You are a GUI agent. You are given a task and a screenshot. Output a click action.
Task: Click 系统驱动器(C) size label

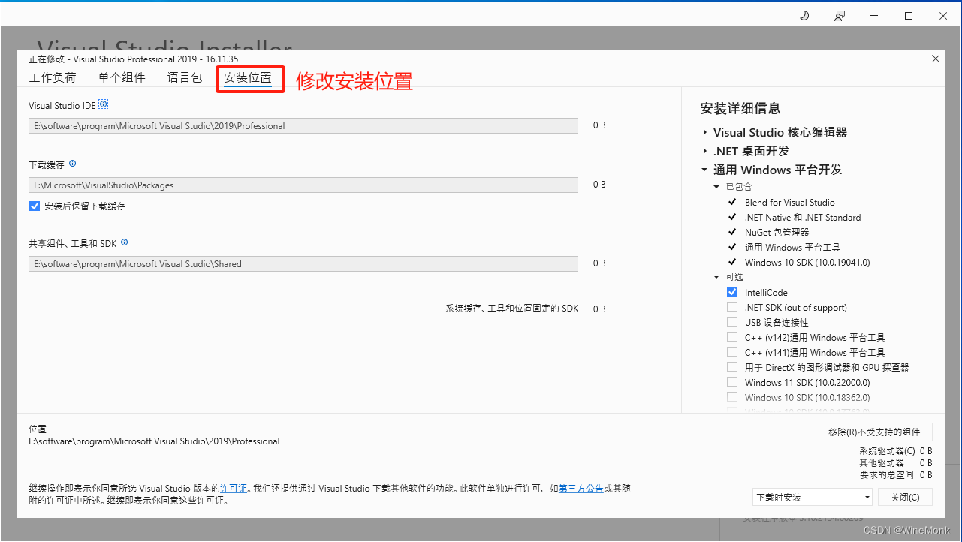click(888, 451)
